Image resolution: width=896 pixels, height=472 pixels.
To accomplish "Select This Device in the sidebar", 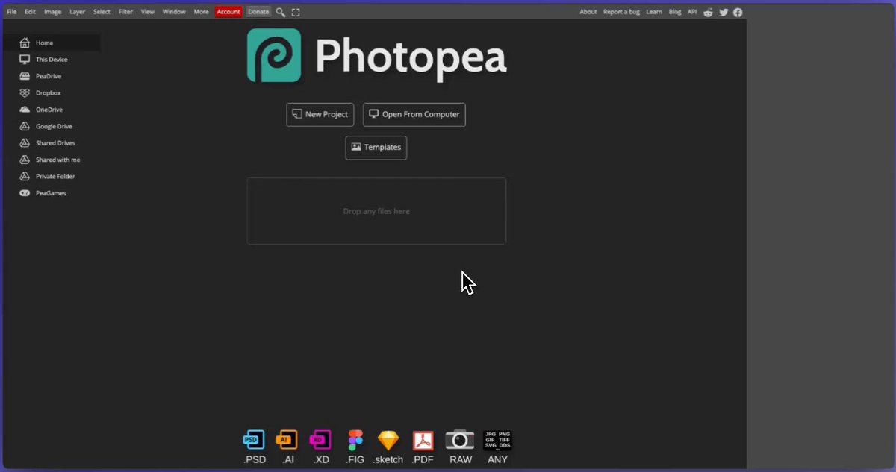I will 52,60.
